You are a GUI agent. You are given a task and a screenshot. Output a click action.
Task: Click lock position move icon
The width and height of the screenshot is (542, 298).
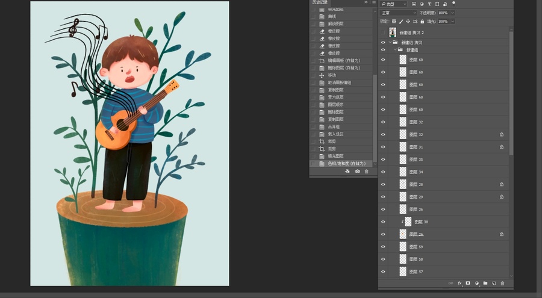[x=408, y=22]
